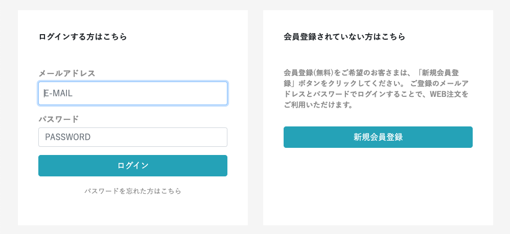Click the text cursor in the email field
This screenshot has height=234, width=510.
(x=44, y=93)
